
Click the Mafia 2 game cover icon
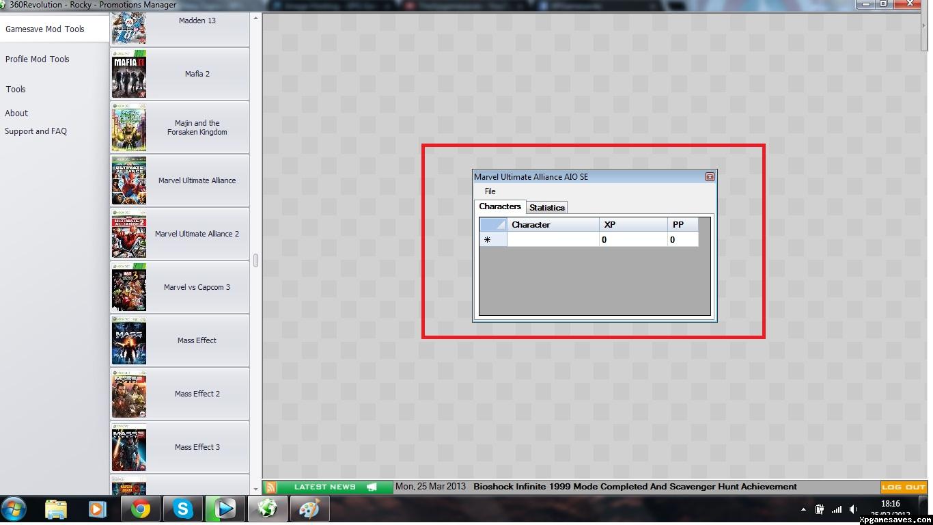(129, 74)
